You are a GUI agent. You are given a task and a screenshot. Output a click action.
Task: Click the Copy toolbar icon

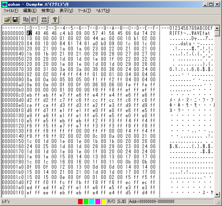click(x=25, y=20)
